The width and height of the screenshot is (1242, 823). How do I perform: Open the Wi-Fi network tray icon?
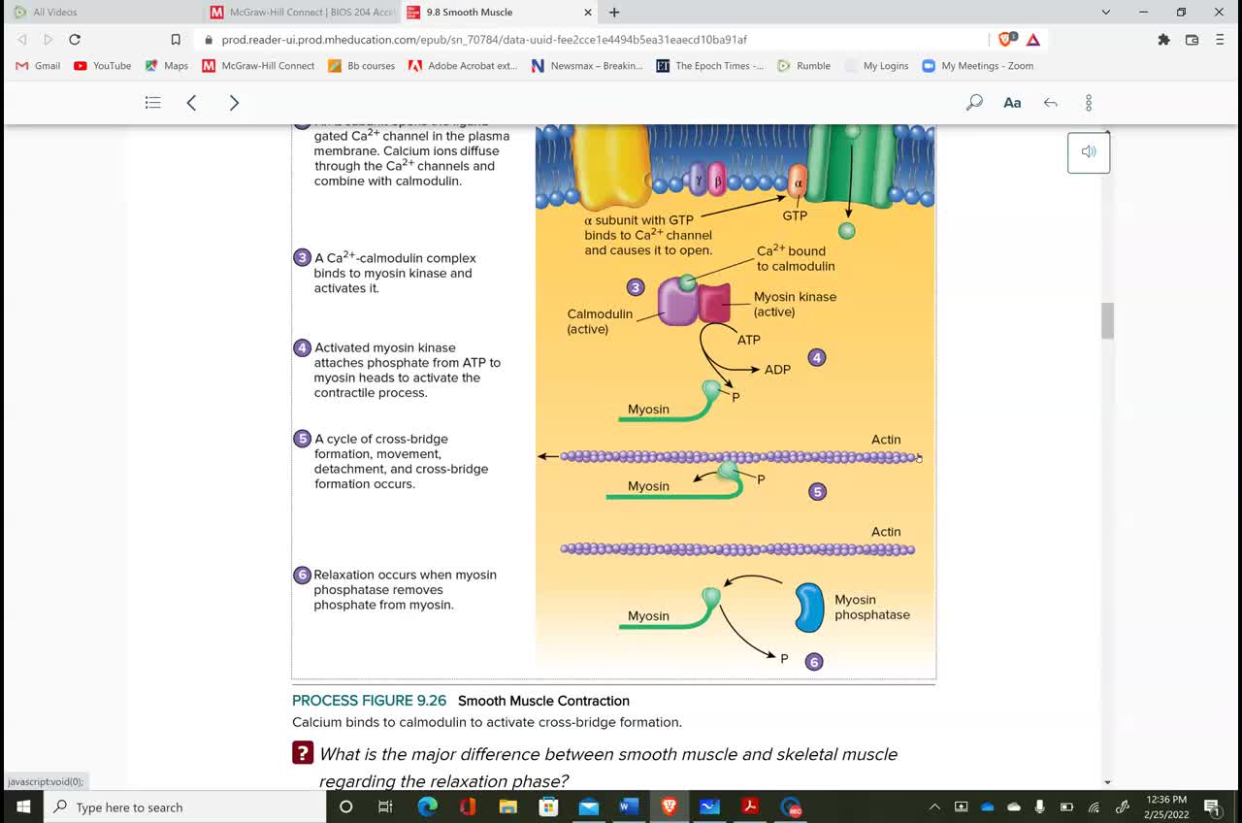(1094, 807)
